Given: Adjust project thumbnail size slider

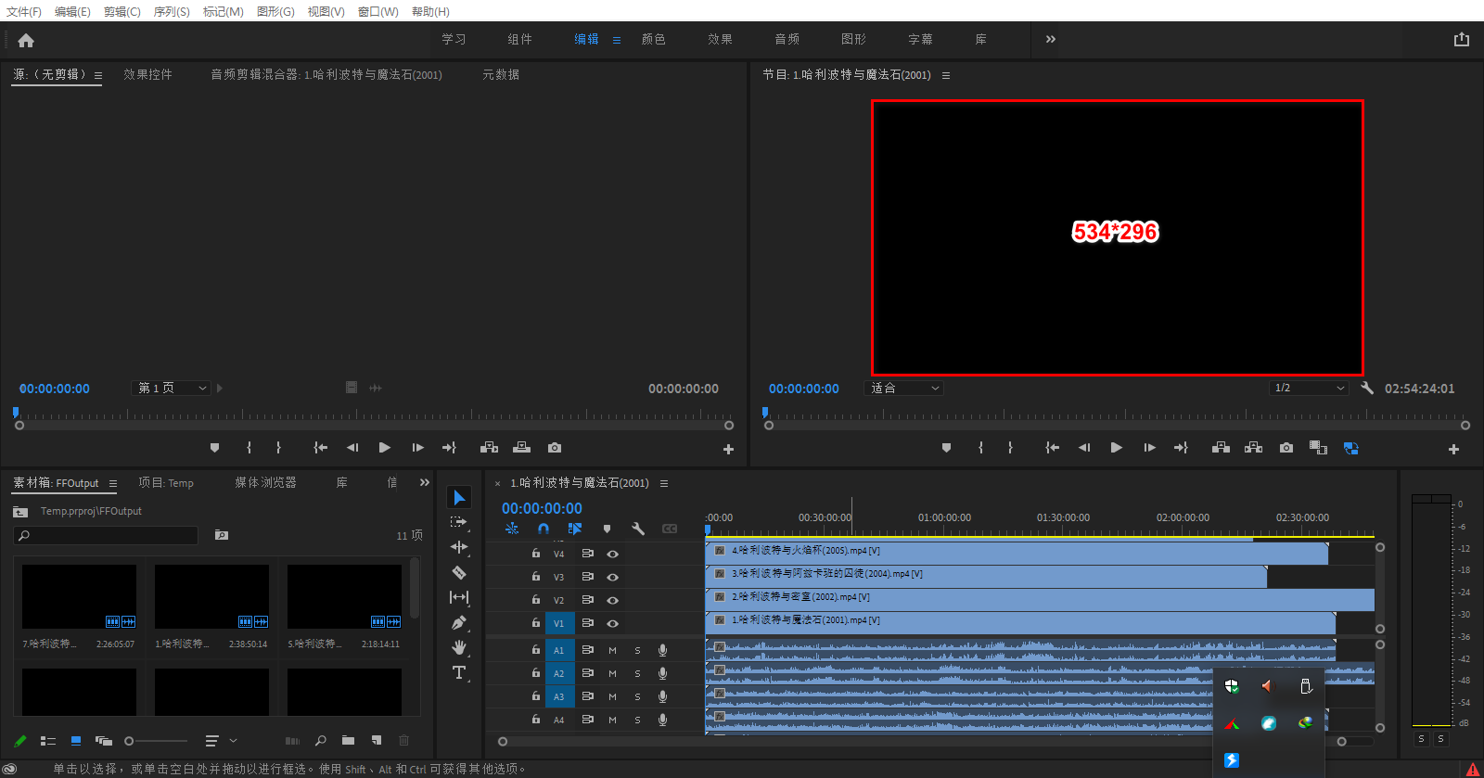Looking at the screenshot, I should point(130,741).
